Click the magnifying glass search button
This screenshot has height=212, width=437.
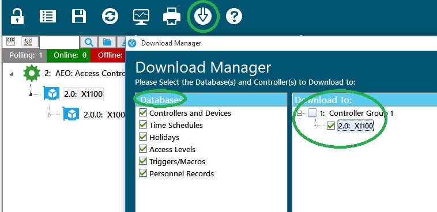89,43
